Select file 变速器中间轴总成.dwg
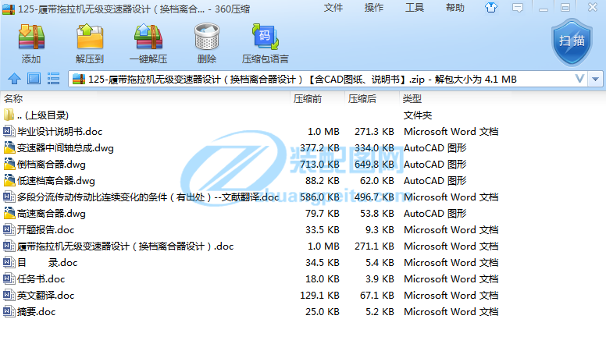Image resolution: width=606 pixels, height=351 pixels. 66,148
